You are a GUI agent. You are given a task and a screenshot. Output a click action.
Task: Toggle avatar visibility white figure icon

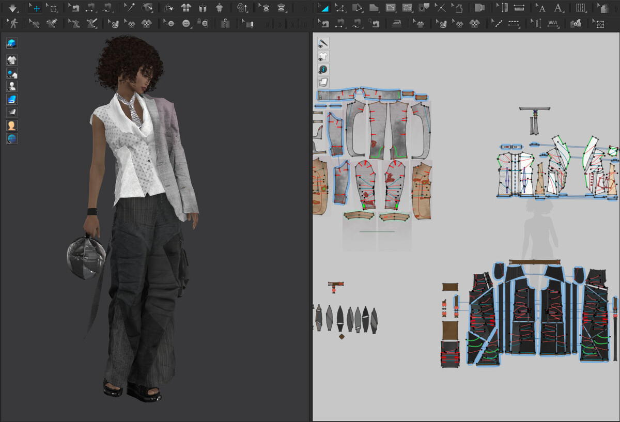click(12, 86)
